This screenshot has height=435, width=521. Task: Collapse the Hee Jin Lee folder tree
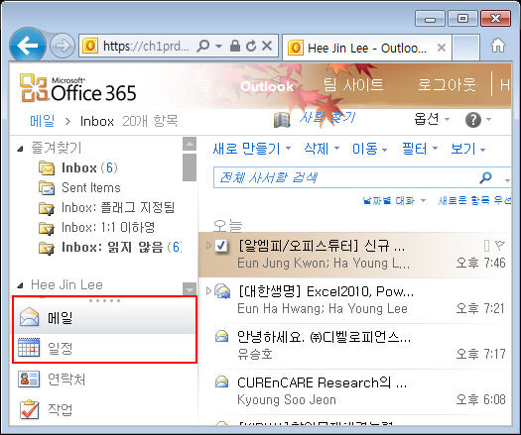[21, 285]
